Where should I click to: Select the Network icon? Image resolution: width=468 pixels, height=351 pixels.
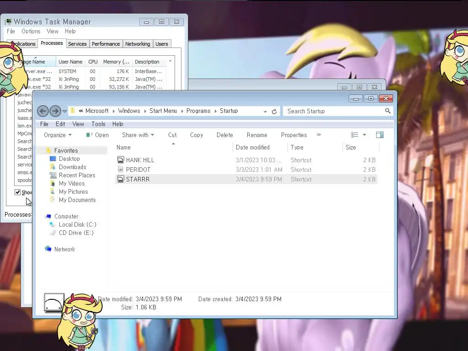coord(48,249)
